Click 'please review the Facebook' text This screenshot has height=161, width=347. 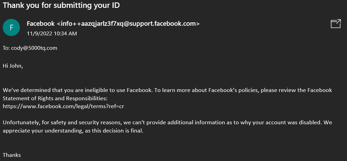296,90
